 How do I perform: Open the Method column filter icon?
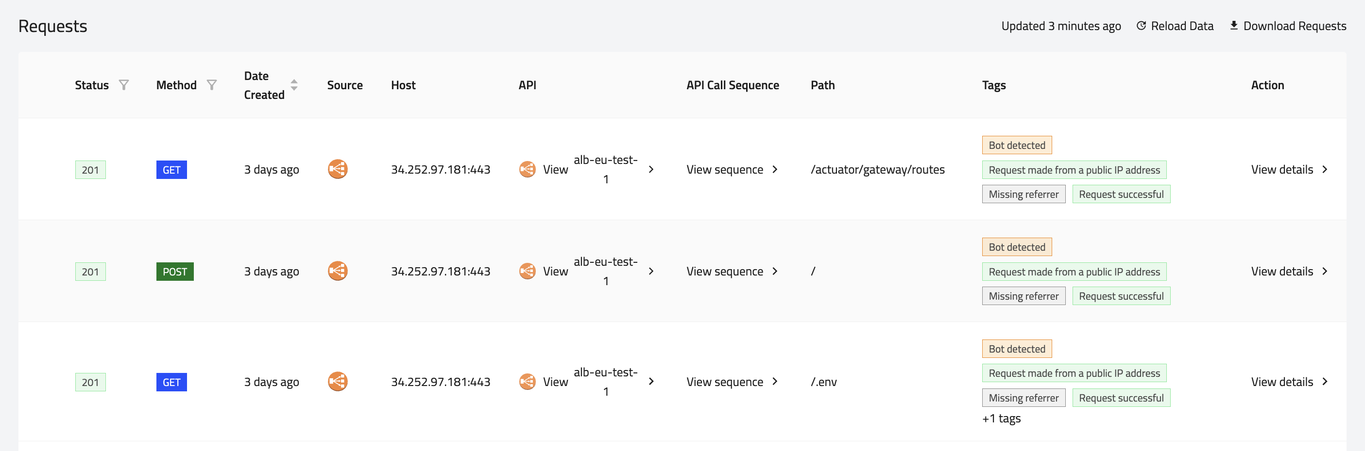pos(212,85)
